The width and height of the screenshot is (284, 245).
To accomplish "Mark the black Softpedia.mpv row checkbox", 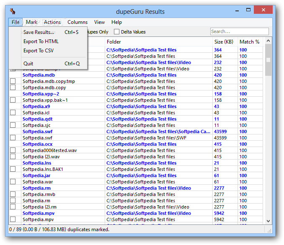I will (x=13, y=219).
